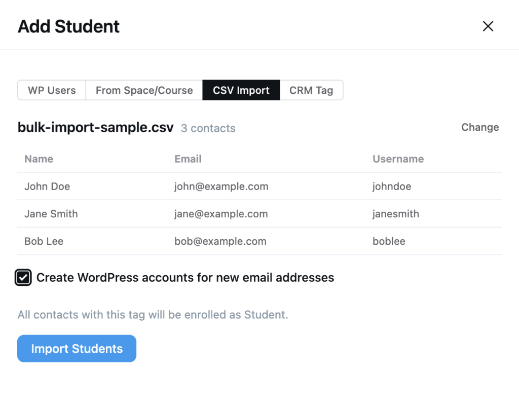Click the Import Students button
Viewport: 519px width, 409px height.
click(77, 348)
